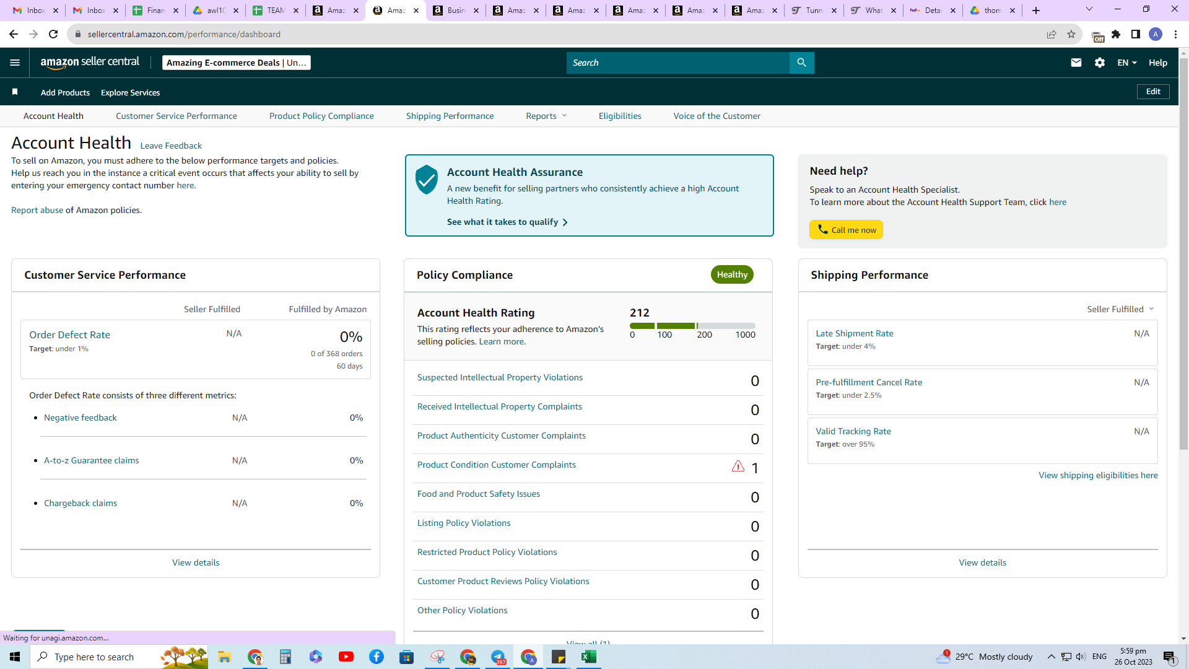Screen dimensions: 1189x669
Task: Expand the Reports menu dropdown
Action: (x=546, y=116)
